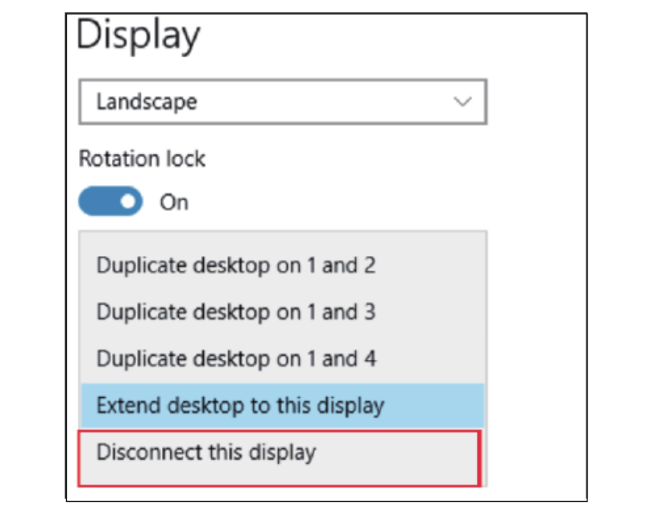Click the blue track of the Rotation lock toggle

(97, 201)
